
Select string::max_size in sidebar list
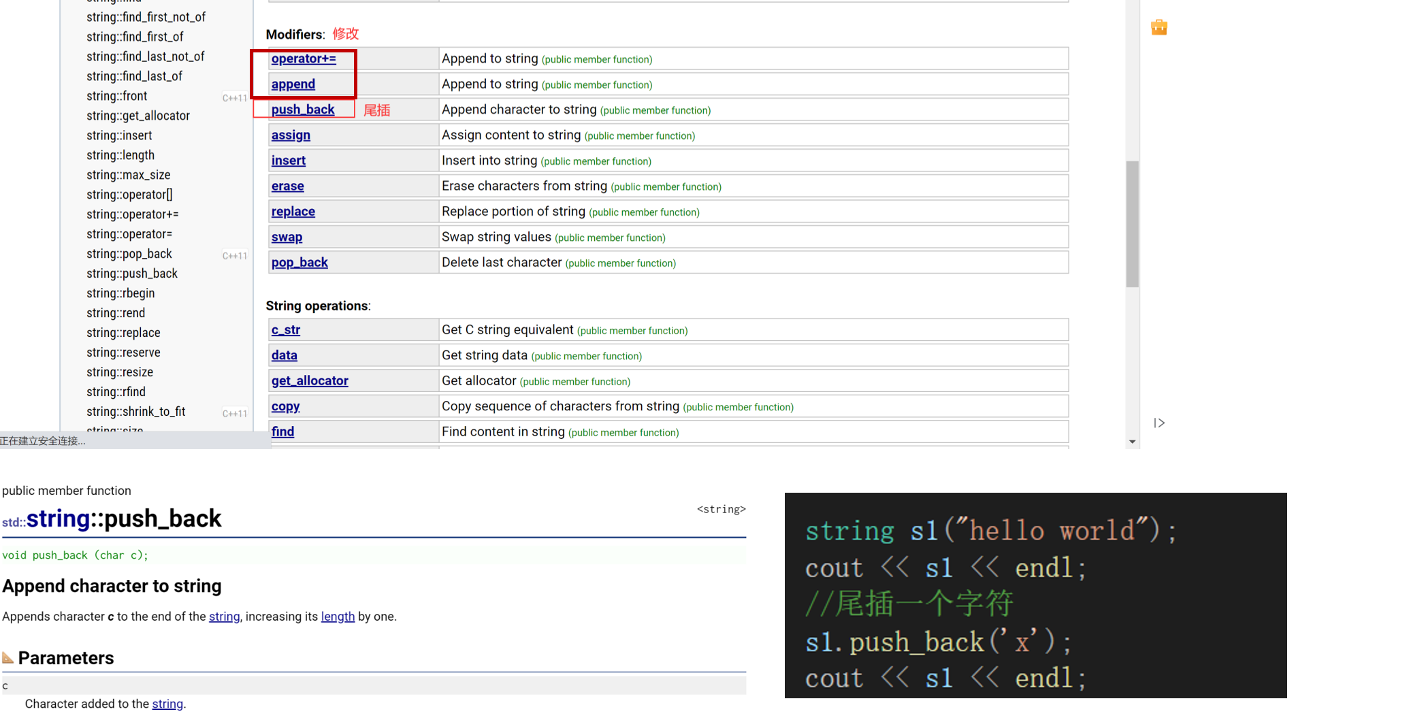(128, 175)
